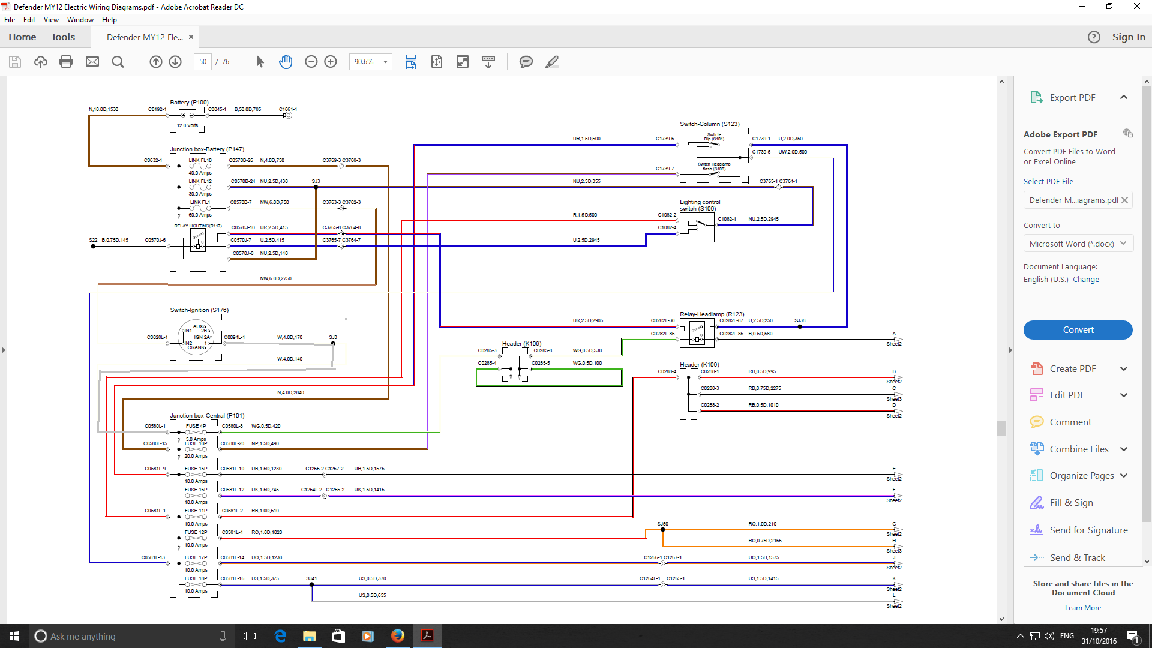Open the Window menu

tap(80, 20)
